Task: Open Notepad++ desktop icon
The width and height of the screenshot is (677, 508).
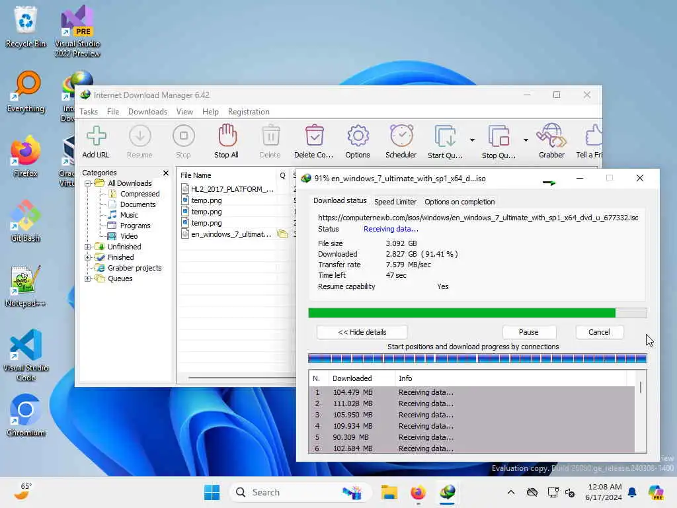Action: point(26,286)
